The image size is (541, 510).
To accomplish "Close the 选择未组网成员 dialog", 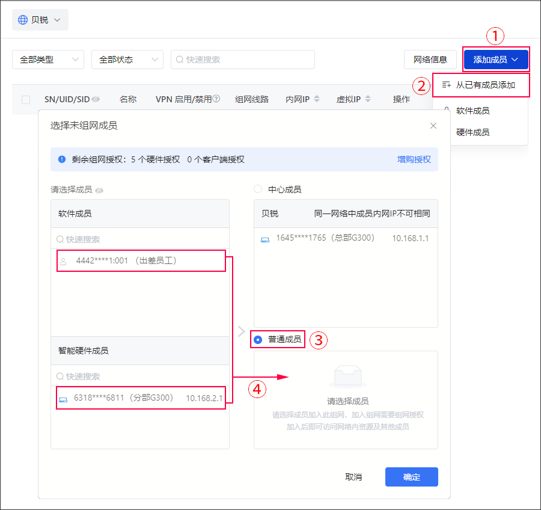I will pyautogui.click(x=433, y=126).
